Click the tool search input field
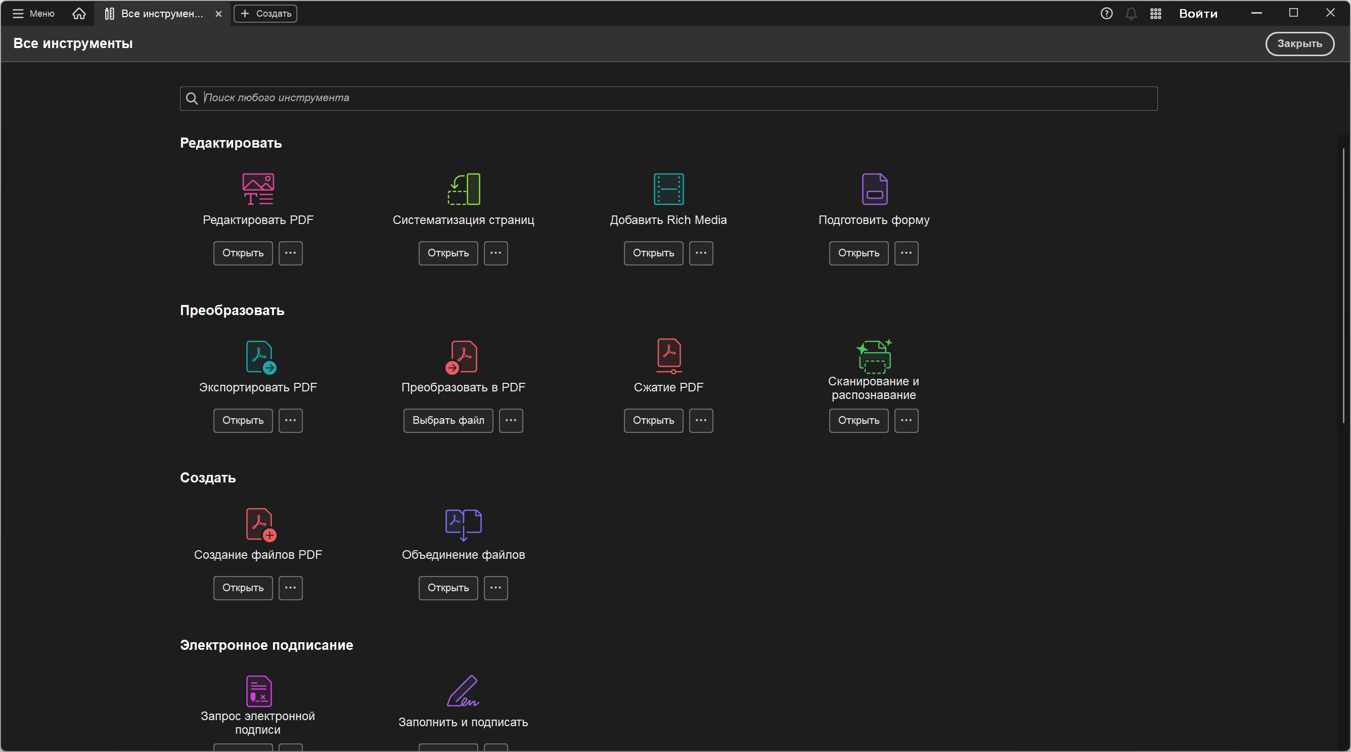The image size is (1351, 752). pyautogui.click(x=669, y=98)
